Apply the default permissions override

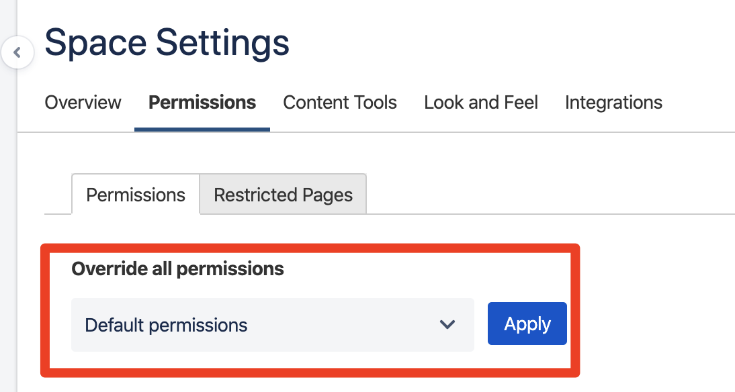(x=527, y=323)
